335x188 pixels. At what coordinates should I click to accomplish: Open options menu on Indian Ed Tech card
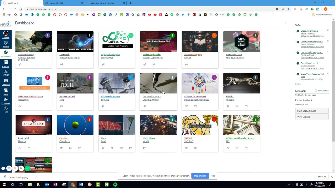click(x=214, y=78)
